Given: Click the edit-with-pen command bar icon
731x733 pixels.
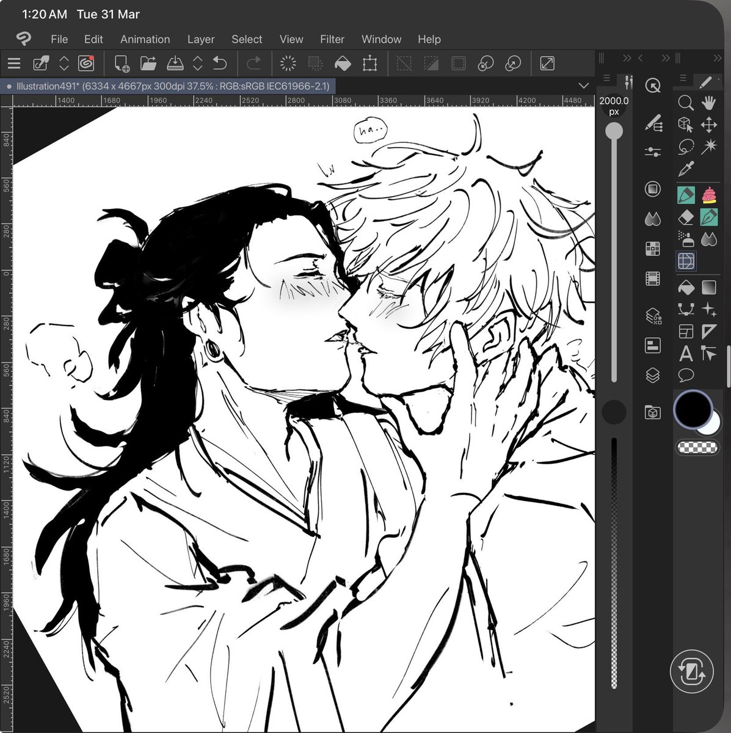Looking at the screenshot, I should click(x=41, y=64).
